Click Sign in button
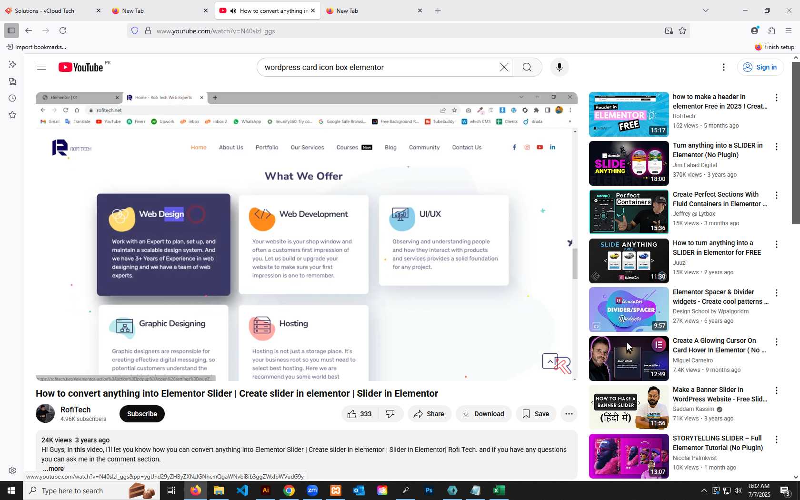The height and width of the screenshot is (500, 800). point(760,67)
